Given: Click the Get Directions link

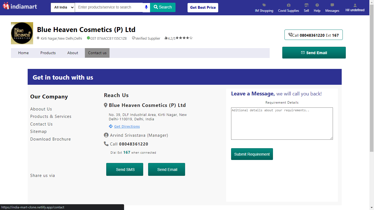Looking at the screenshot, I should click(127, 127).
